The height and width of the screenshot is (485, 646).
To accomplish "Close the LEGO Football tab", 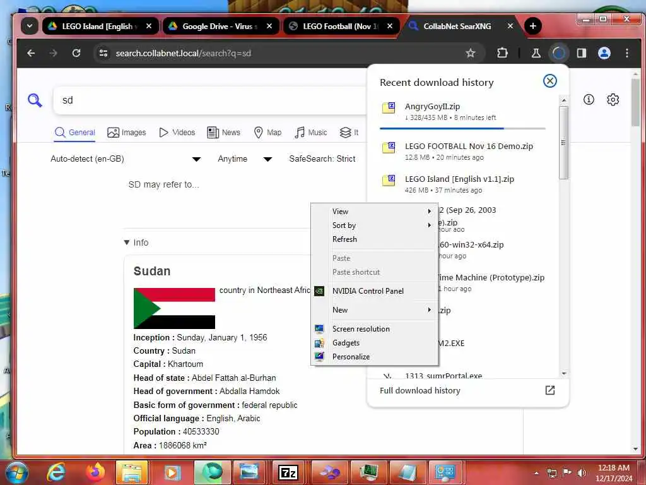I will pyautogui.click(x=390, y=26).
